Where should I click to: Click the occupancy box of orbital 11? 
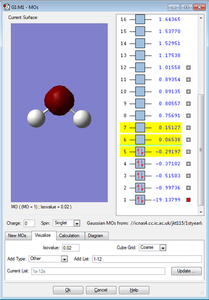coord(140,80)
